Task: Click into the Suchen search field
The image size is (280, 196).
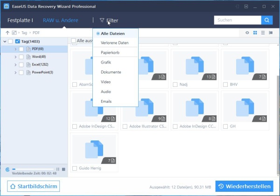Action: 238,20
